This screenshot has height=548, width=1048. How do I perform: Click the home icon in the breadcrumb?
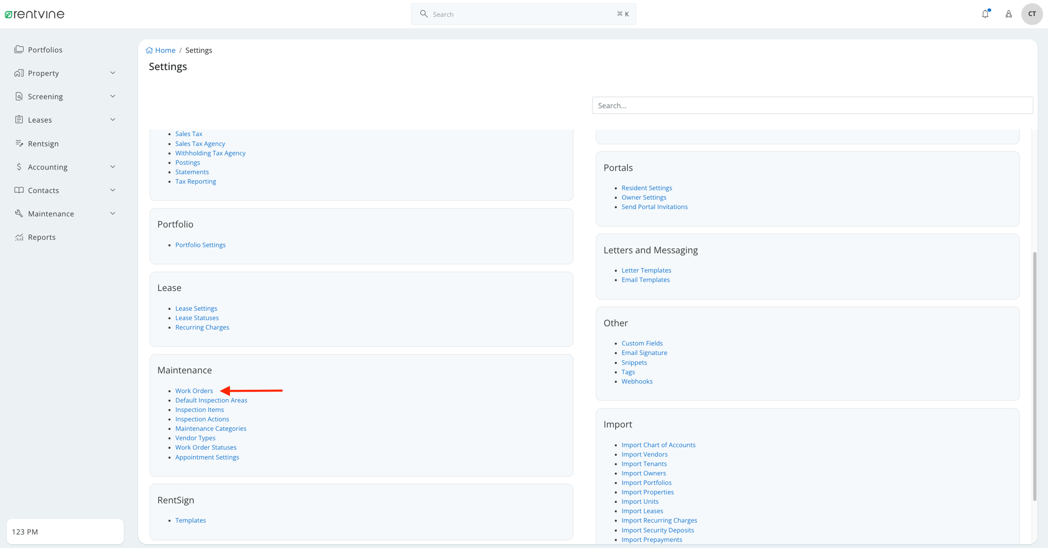click(149, 50)
